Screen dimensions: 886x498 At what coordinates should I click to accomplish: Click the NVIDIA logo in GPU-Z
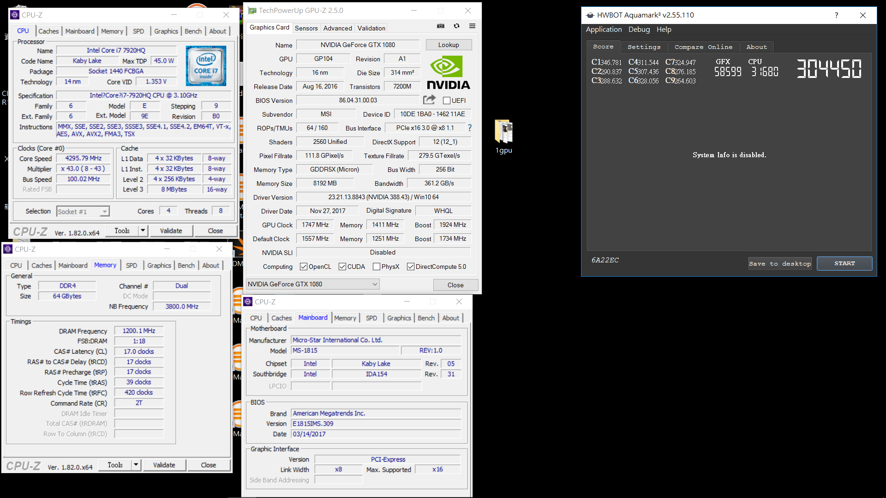(448, 72)
